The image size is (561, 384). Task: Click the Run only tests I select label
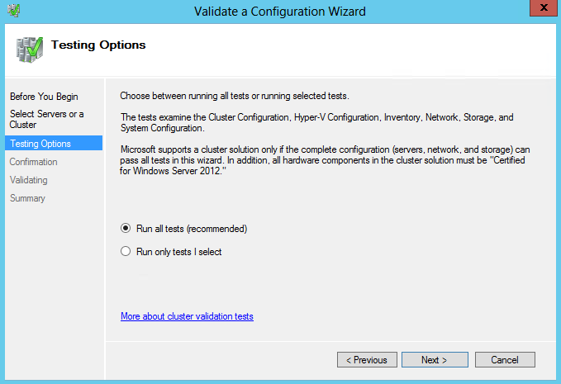tap(179, 252)
